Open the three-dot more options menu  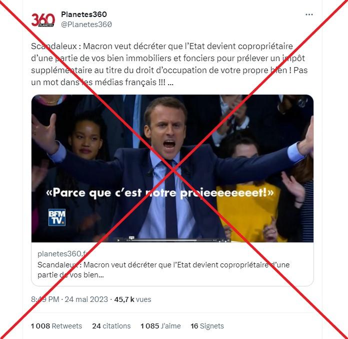tap(309, 15)
